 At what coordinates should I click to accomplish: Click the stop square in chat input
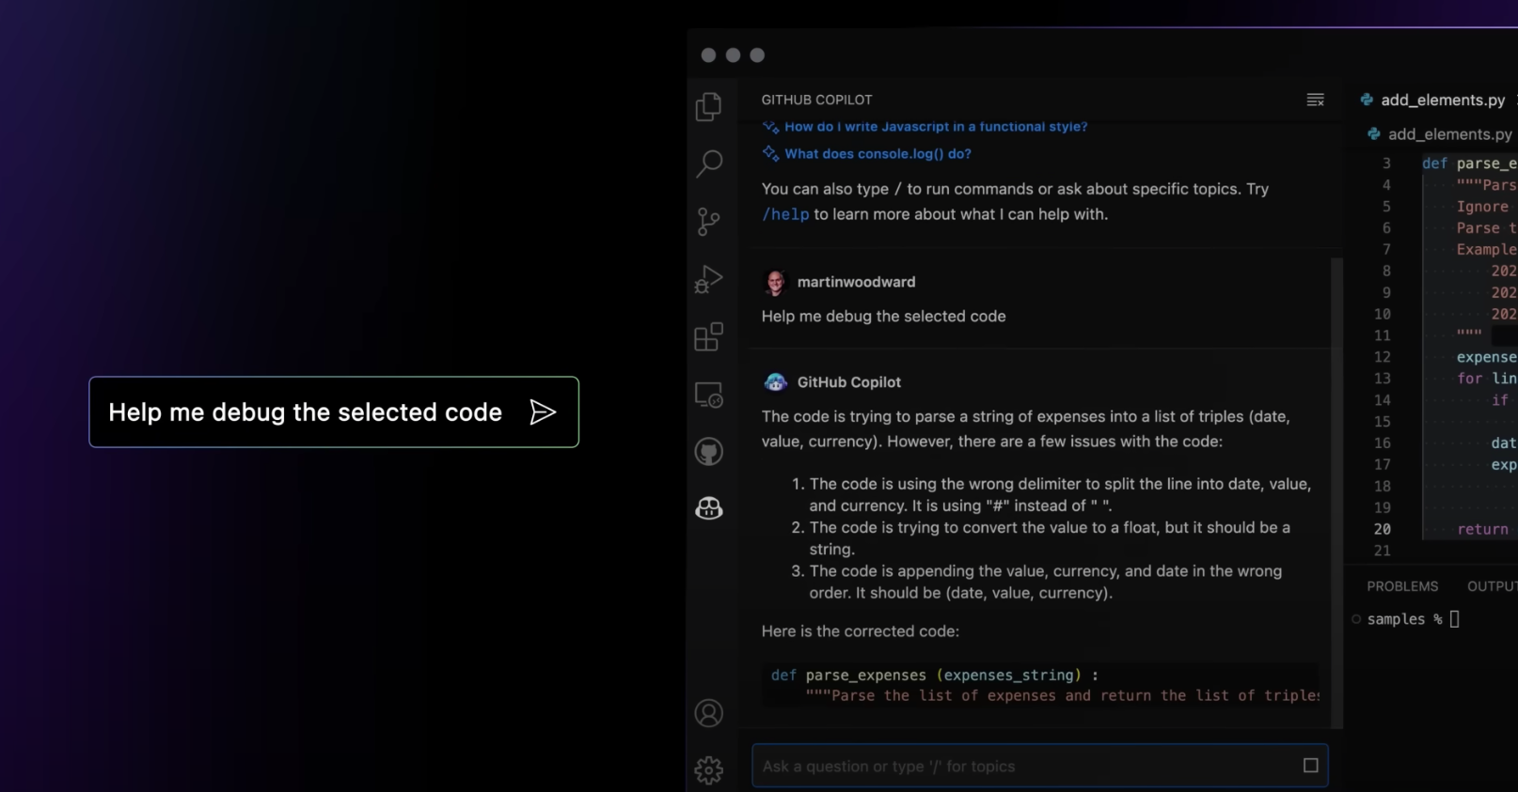(x=1310, y=766)
